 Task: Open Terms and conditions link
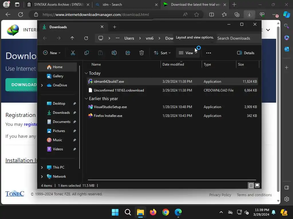pyautogui.click(x=254, y=195)
